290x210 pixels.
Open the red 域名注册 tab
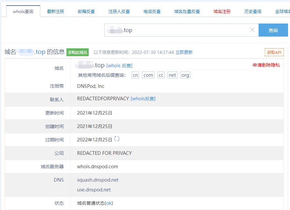(x=222, y=11)
